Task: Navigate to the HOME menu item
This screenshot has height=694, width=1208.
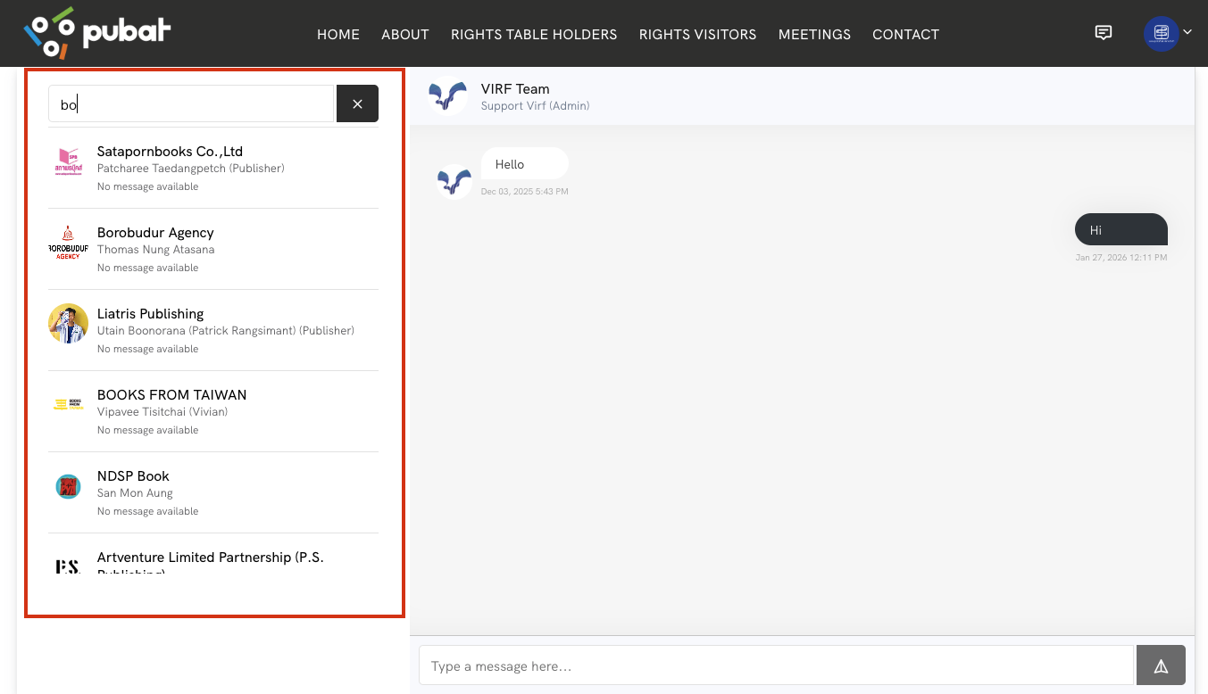Action: (x=337, y=34)
